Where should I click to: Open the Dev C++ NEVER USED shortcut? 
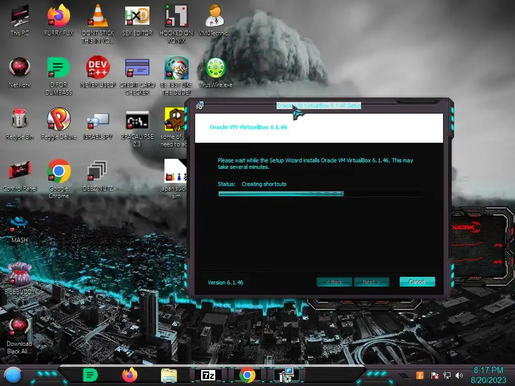point(98,72)
